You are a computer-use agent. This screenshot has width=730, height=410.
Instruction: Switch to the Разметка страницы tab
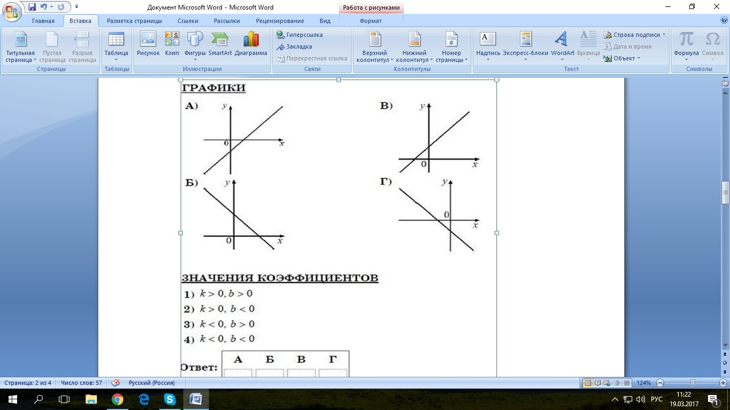click(134, 21)
